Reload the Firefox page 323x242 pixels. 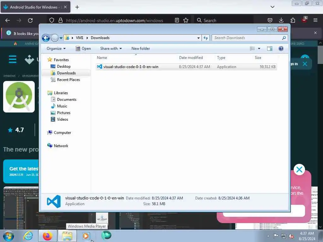[x=30, y=20]
